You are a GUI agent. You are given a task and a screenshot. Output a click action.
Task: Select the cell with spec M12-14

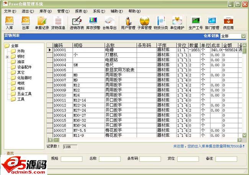pyautogui.click(x=88, y=100)
